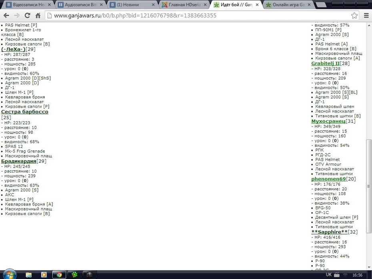The image size is (372, 279).
Task: Switch to the Відеозаписи tab
Action: click(29, 4)
